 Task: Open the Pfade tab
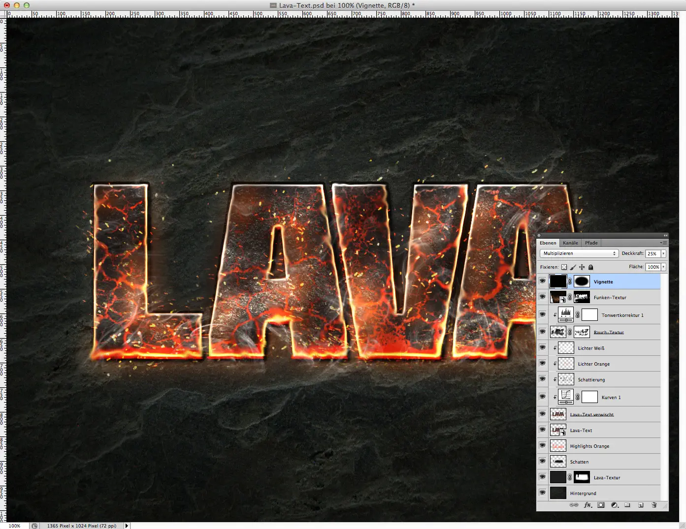pyautogui.click(x=590, y=243)
